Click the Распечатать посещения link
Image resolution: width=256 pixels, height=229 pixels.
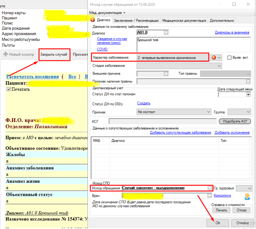click(x=33, y=76)
